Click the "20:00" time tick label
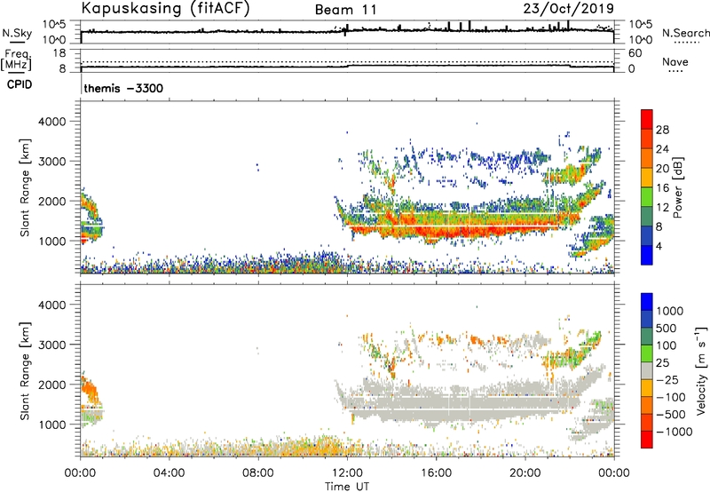Viewport: 710px width, 492px height. (x=525, y=473)
